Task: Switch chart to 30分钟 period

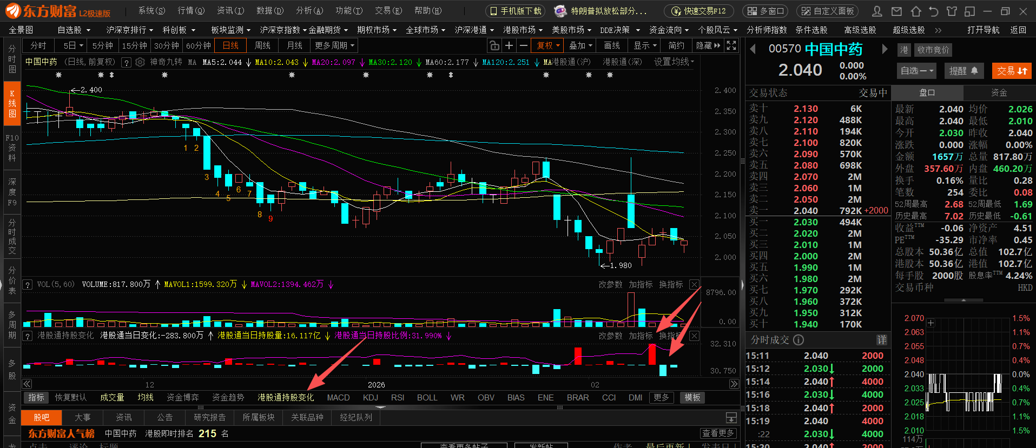Action: [167, 46]
